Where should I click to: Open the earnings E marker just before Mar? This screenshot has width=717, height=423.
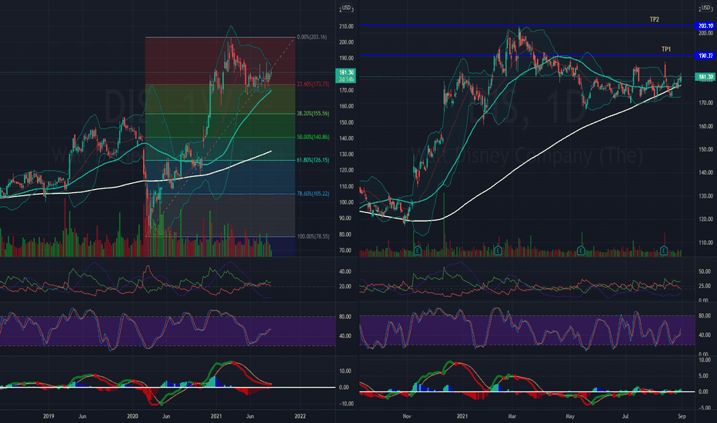(x=498, y=250)
